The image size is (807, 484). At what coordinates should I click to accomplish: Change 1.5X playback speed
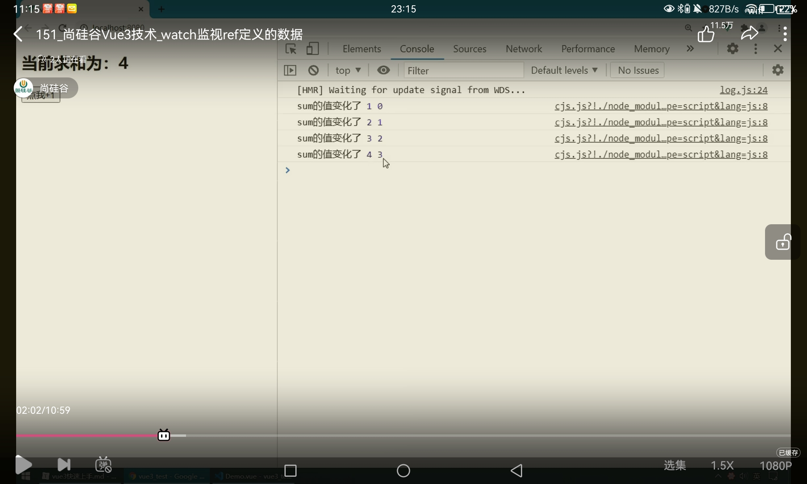click(722, 465)
